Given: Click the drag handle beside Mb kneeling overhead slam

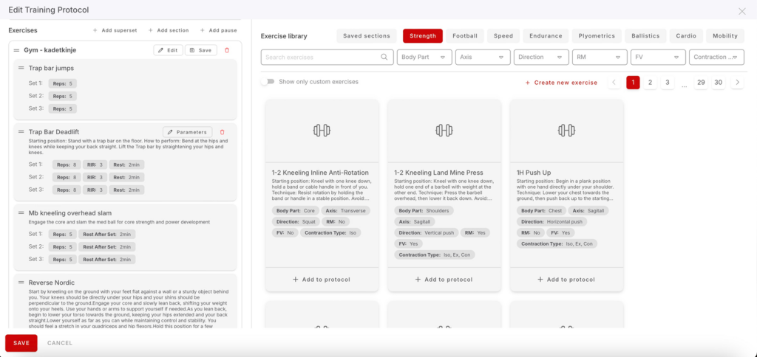Looking at the screenshot, I should pos(21,212).
